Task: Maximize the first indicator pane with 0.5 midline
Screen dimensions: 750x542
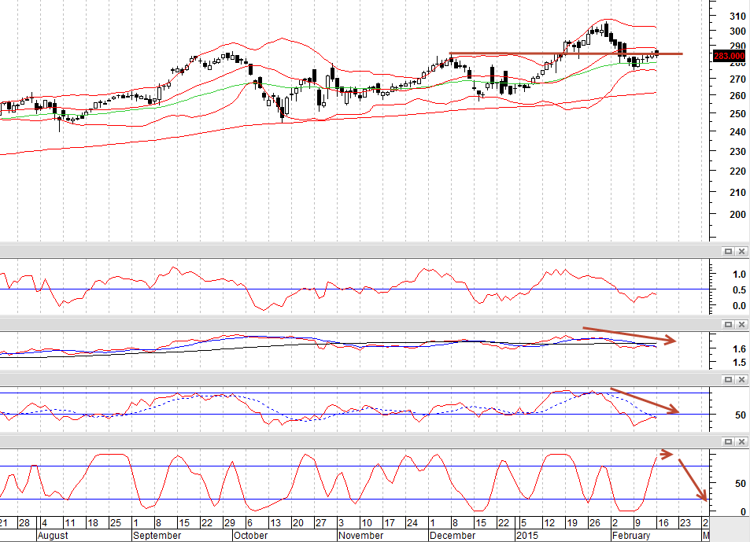Action: pos(728,252)
